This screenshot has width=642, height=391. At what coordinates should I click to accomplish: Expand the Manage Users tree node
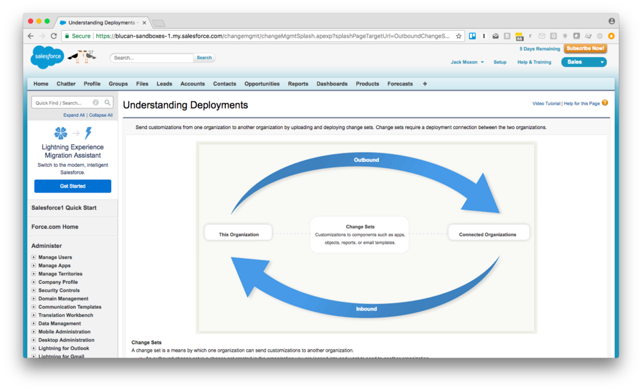pos(33,257)
